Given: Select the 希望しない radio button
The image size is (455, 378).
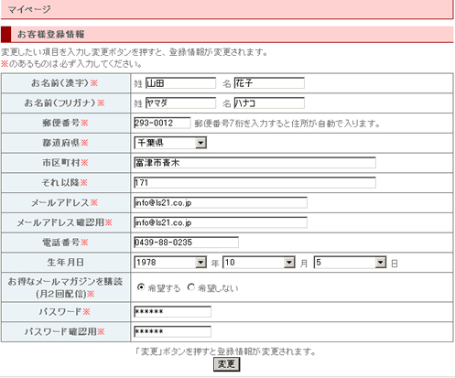Looking at the screenshot, I should click(x=191, y=287).
